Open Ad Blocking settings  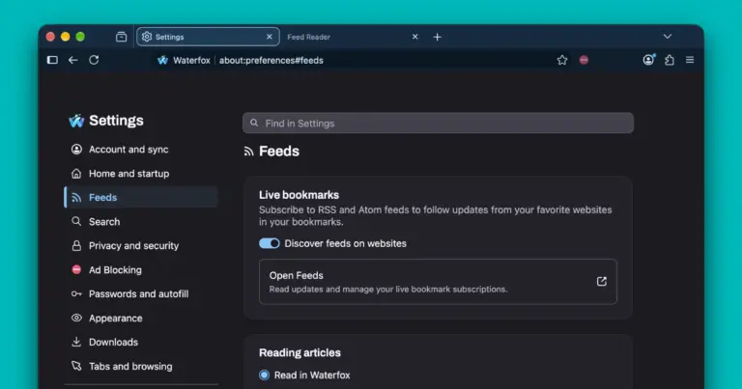pos(141,270)
